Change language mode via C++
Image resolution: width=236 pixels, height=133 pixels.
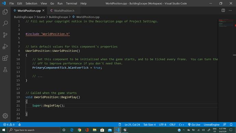pos(181,124)
